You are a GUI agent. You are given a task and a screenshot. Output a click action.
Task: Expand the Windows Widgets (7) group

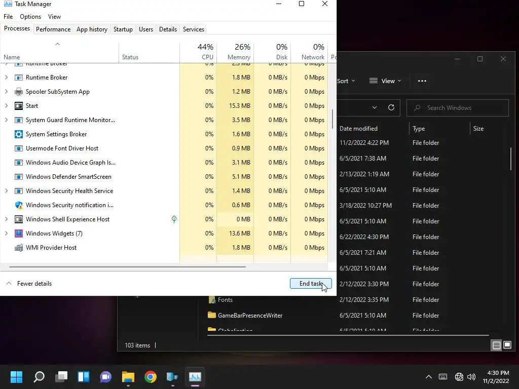(6, 234)
